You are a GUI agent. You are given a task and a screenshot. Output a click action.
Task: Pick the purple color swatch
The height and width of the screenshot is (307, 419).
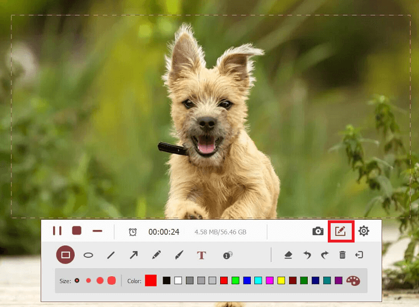click(x=338, y=281)
